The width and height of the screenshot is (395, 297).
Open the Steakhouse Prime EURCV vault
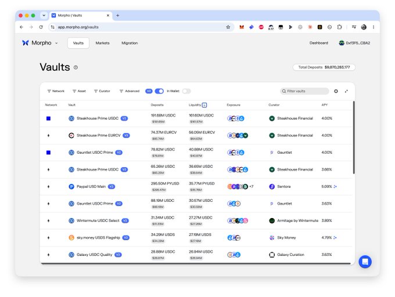tap(99, 135)
